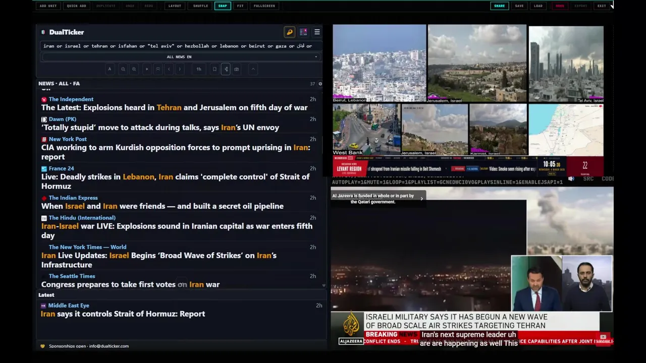The height and width of the screenshot is (363, 646).
Task: Click the Israel map thumbnail
Action: pyautogui.click(x=566, y=130)
